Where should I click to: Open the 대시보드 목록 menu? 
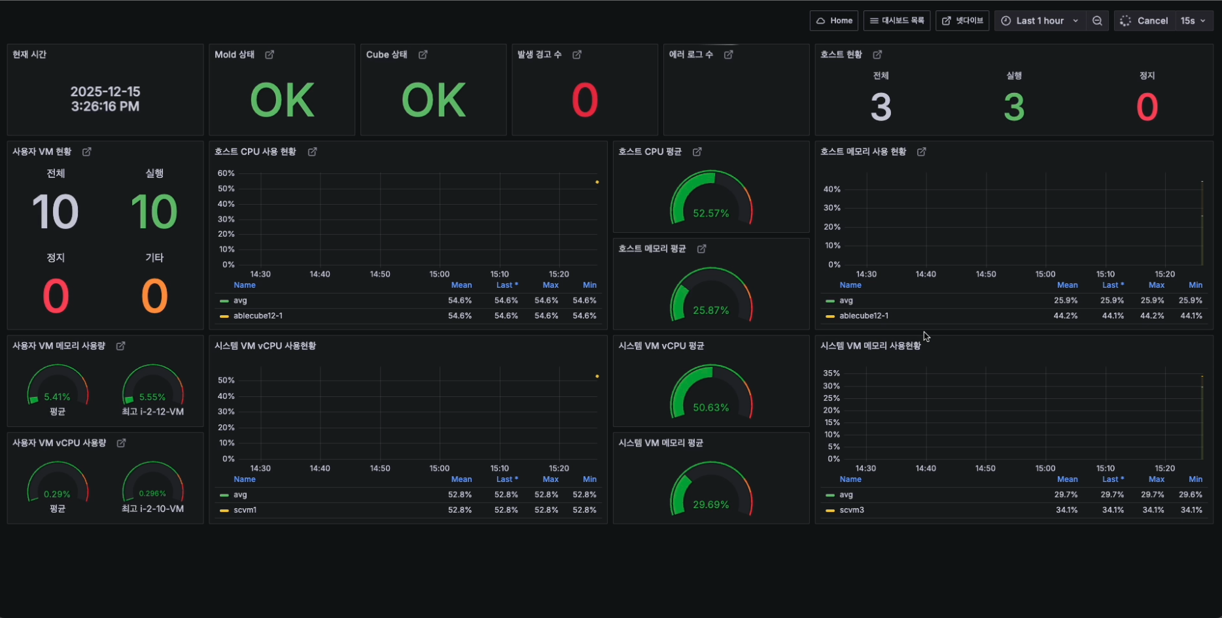[x=896, y=21]
